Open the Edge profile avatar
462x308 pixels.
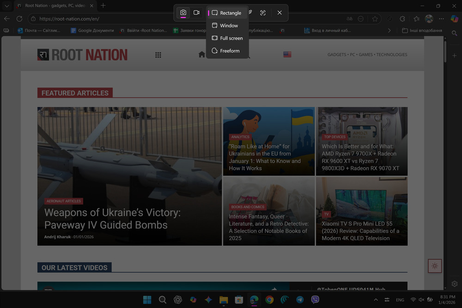click(429, 18)
